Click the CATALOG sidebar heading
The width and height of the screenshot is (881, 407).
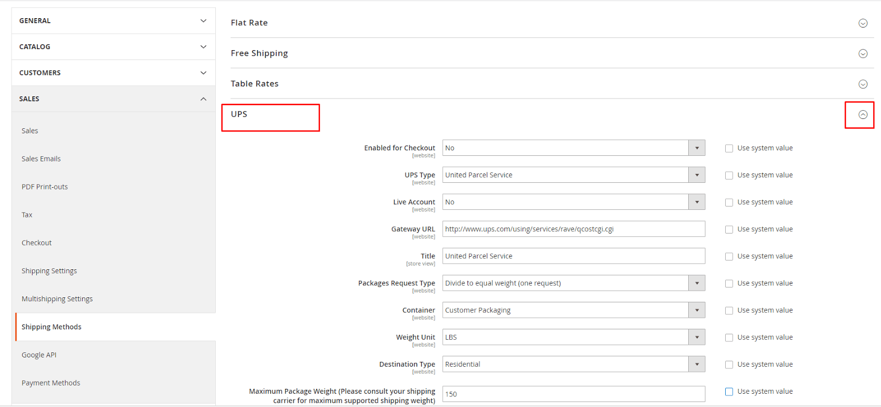tap(35, 47)
